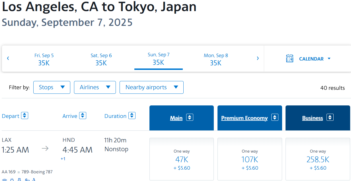Go to previous dates with left arrow
The width and height of the screenshot is (351, 181).
[x=8, y=59]
